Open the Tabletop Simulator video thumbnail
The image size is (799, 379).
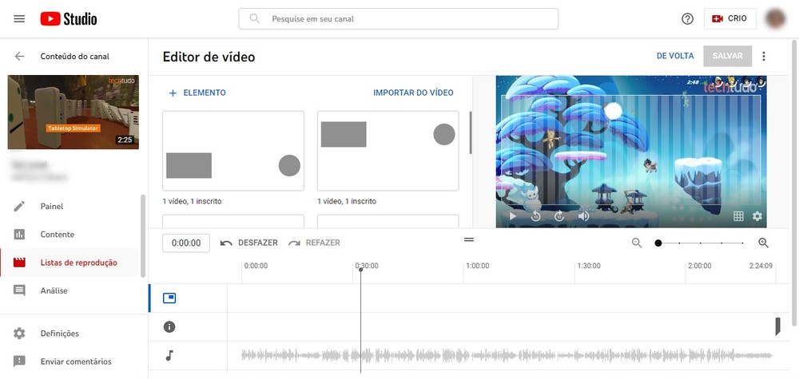[x=74, y=112]
